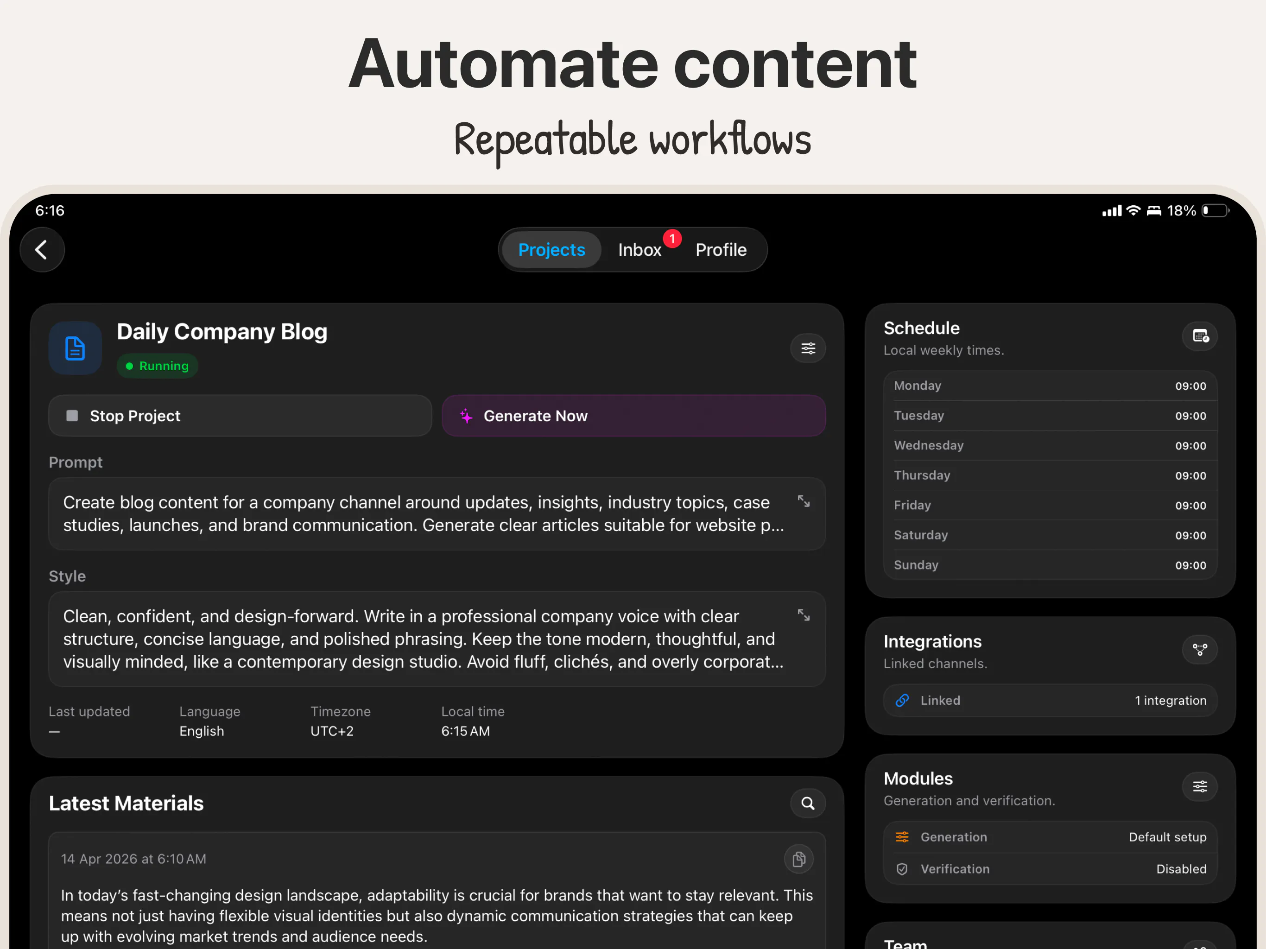Viewport: 1266px width, 949px height.
Task: Tap the bed focus mode icon
Action: (x=1154, y=211)
